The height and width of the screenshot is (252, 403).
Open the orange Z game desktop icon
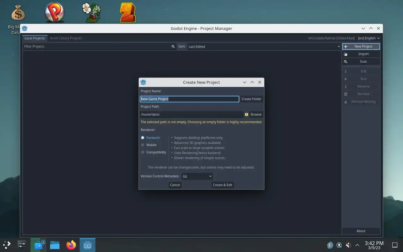coord(128,13)
